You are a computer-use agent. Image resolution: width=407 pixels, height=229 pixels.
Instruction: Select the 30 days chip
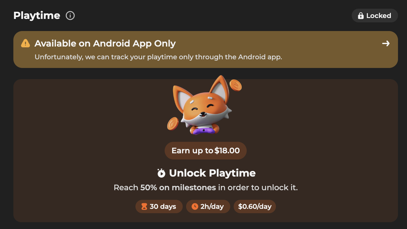point(159,206)
